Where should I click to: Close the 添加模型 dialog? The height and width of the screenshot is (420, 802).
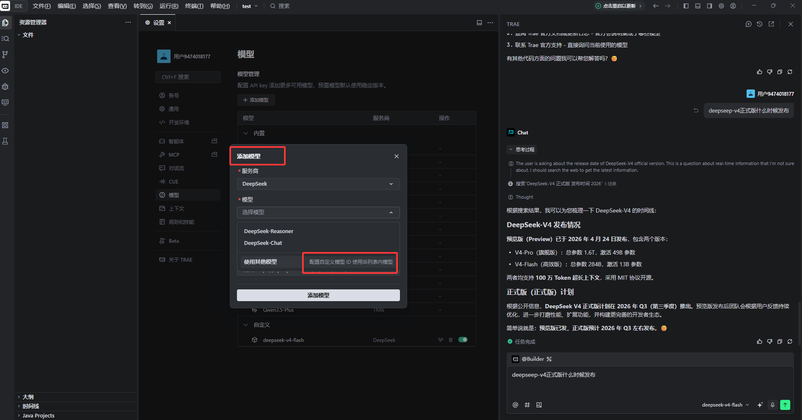[x=396, y=156]
